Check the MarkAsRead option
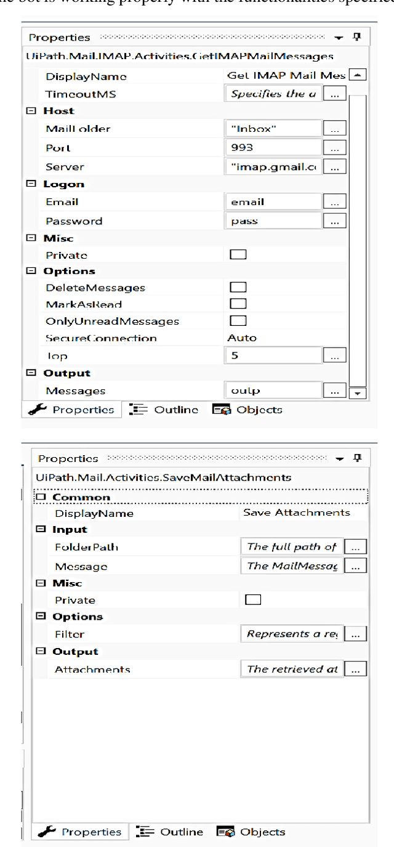 [x=238, y=304]
